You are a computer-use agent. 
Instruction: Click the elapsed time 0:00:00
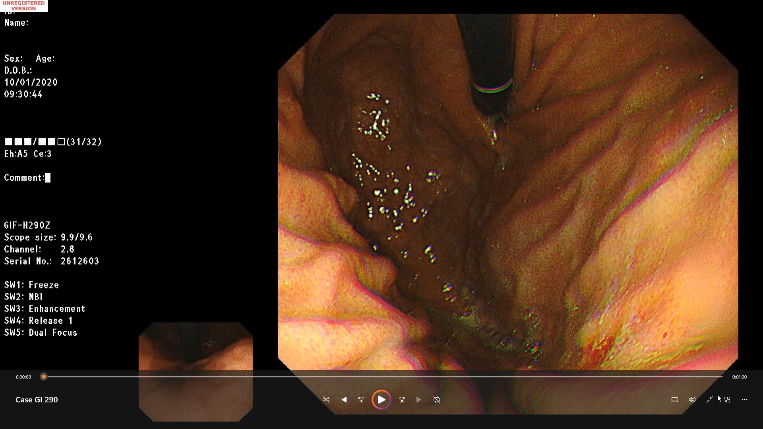[x=23, y=377]
